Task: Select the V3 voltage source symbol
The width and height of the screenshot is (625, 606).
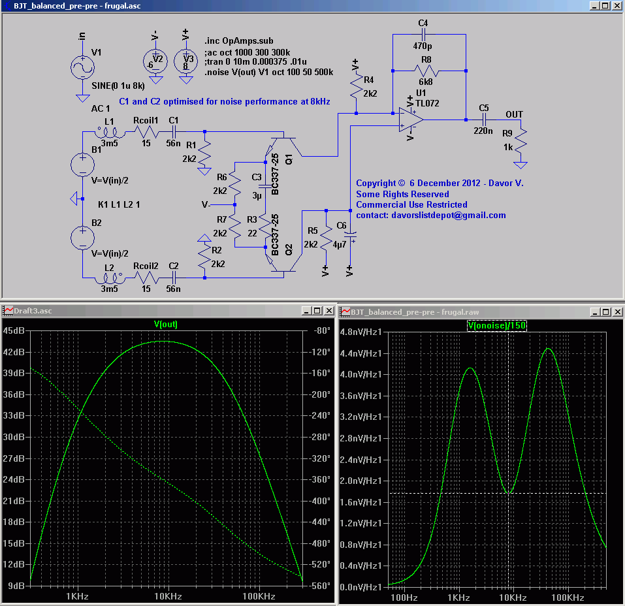Action: pos(186,61)
